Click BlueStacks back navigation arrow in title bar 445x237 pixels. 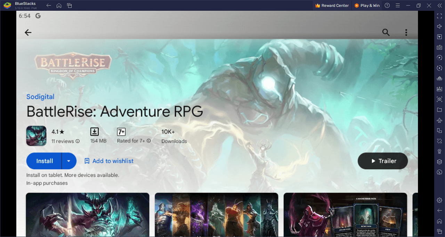pos(49,6)
